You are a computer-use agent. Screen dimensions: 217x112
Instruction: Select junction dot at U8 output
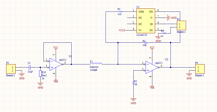(71, 64)
